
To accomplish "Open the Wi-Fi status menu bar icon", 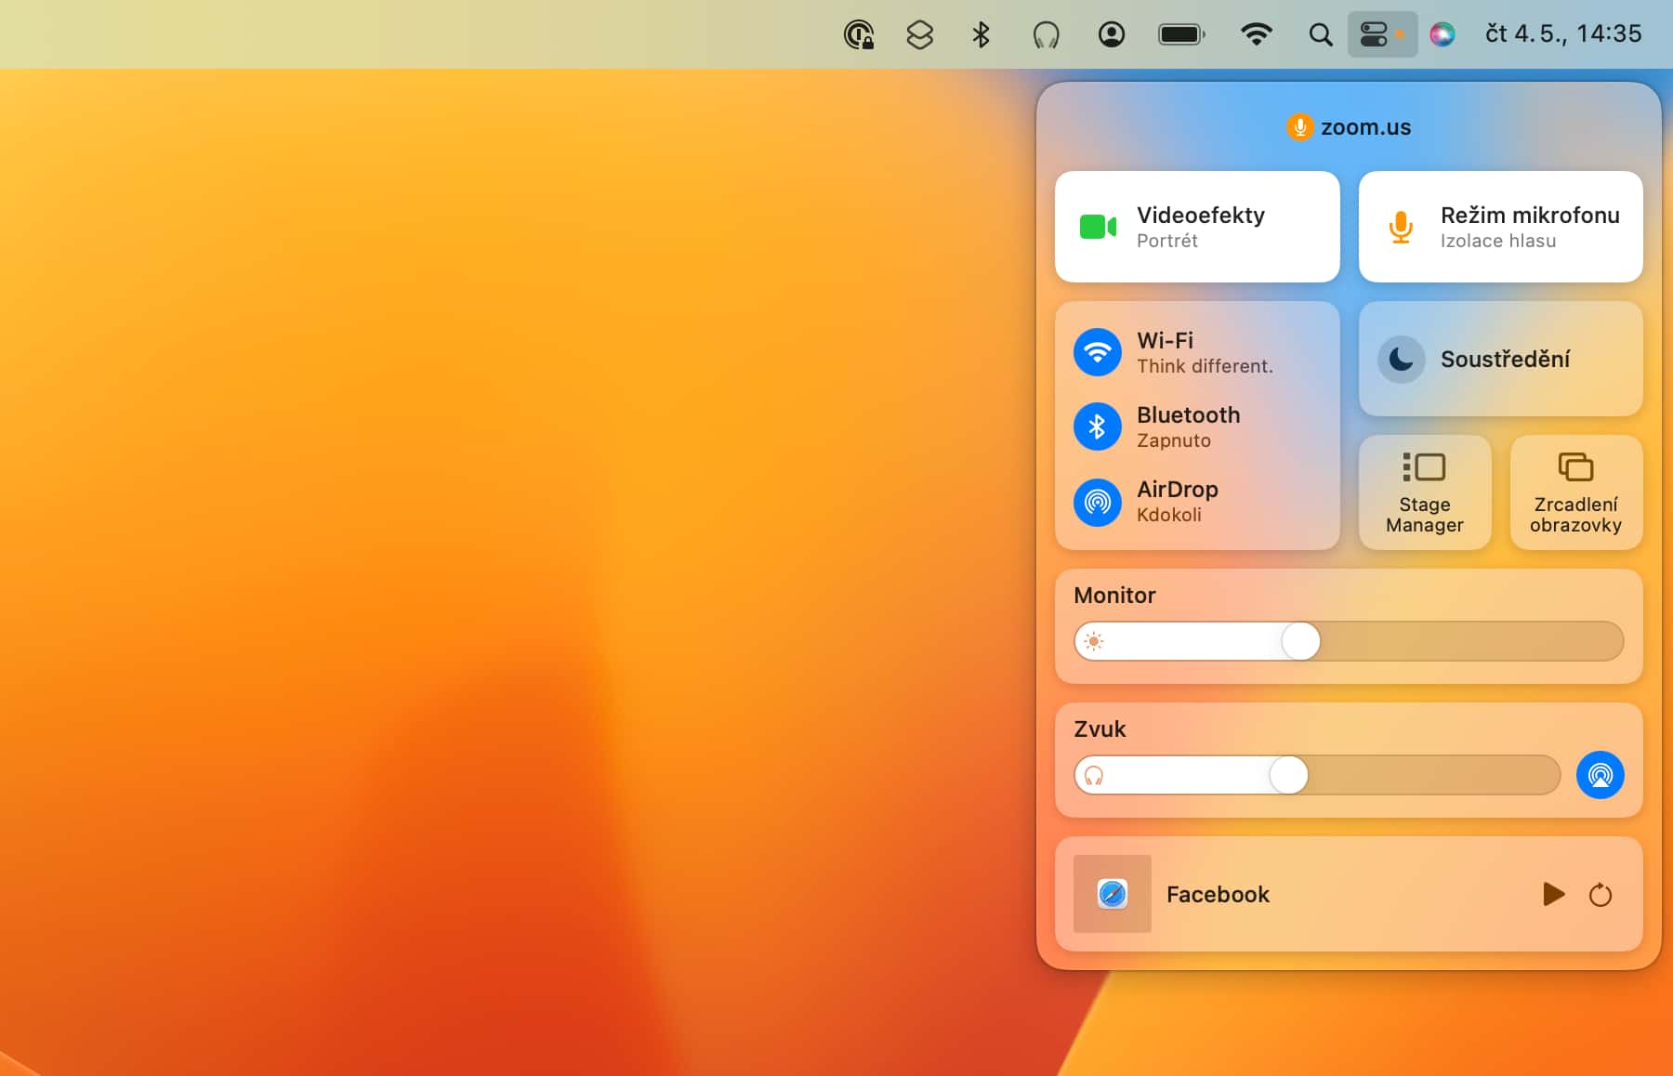I will click(1256, 34).
